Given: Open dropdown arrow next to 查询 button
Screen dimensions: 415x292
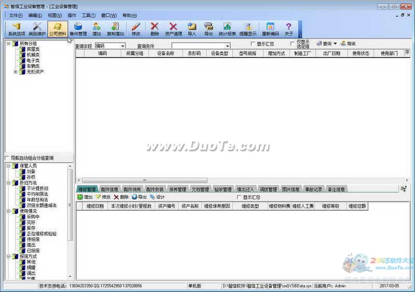Looking at the screenshot, I should pos(335,43).
